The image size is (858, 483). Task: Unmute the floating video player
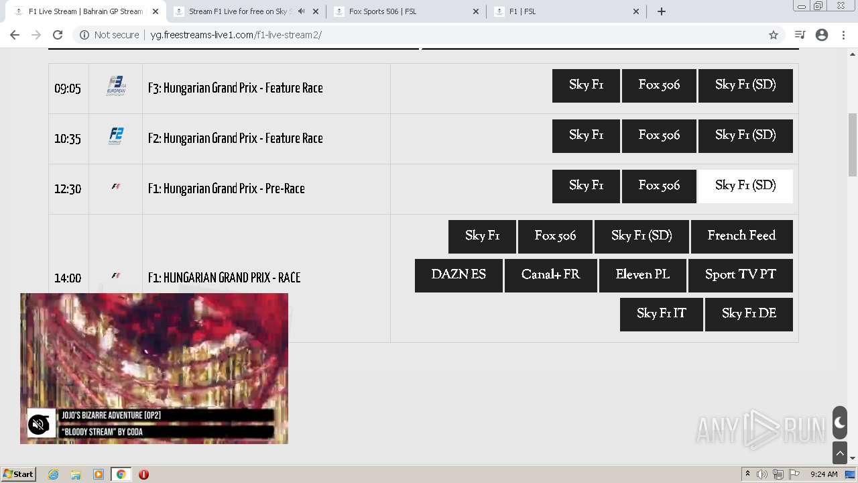tap(39, 424)
